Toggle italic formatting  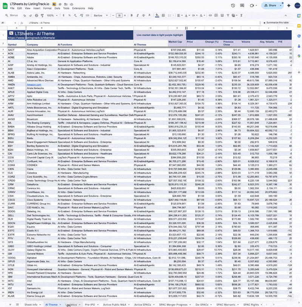137,15
